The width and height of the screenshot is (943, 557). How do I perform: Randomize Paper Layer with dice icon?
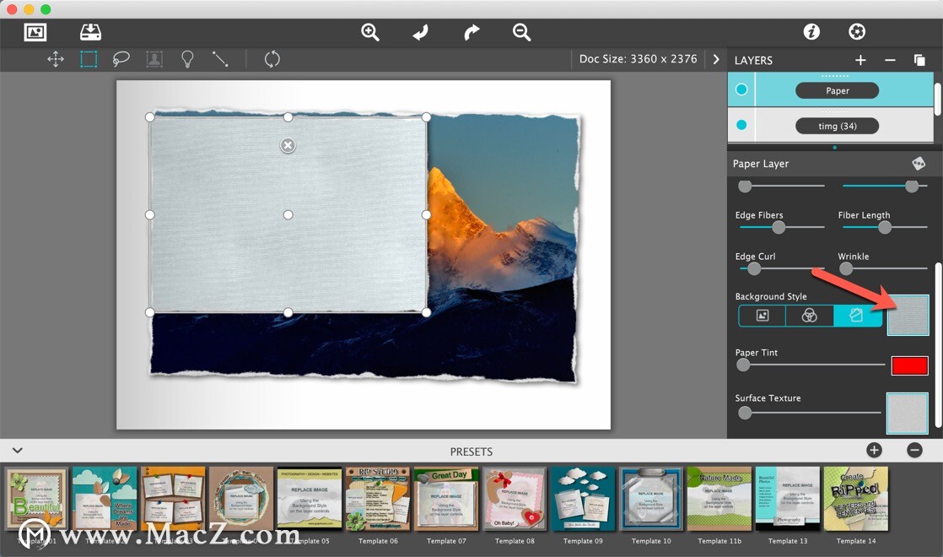pyautogui.click(x=919, y=164)
